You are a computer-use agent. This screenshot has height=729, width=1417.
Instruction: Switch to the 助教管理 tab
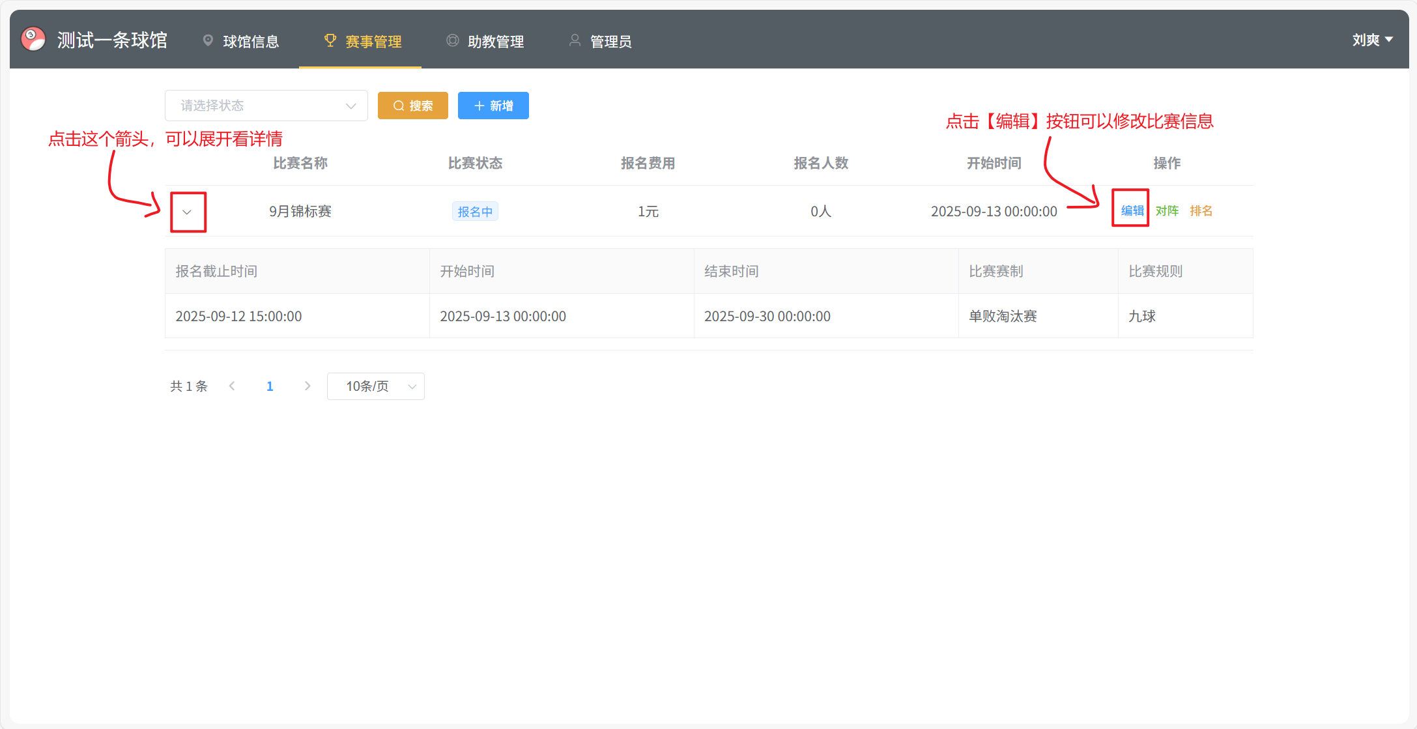496,42
